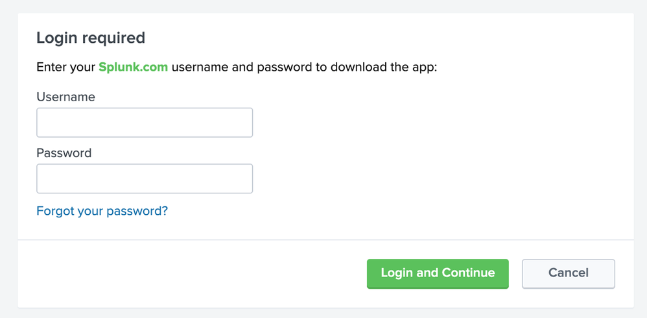Open the Forgot your password link
647x318 pixels.
102,211
